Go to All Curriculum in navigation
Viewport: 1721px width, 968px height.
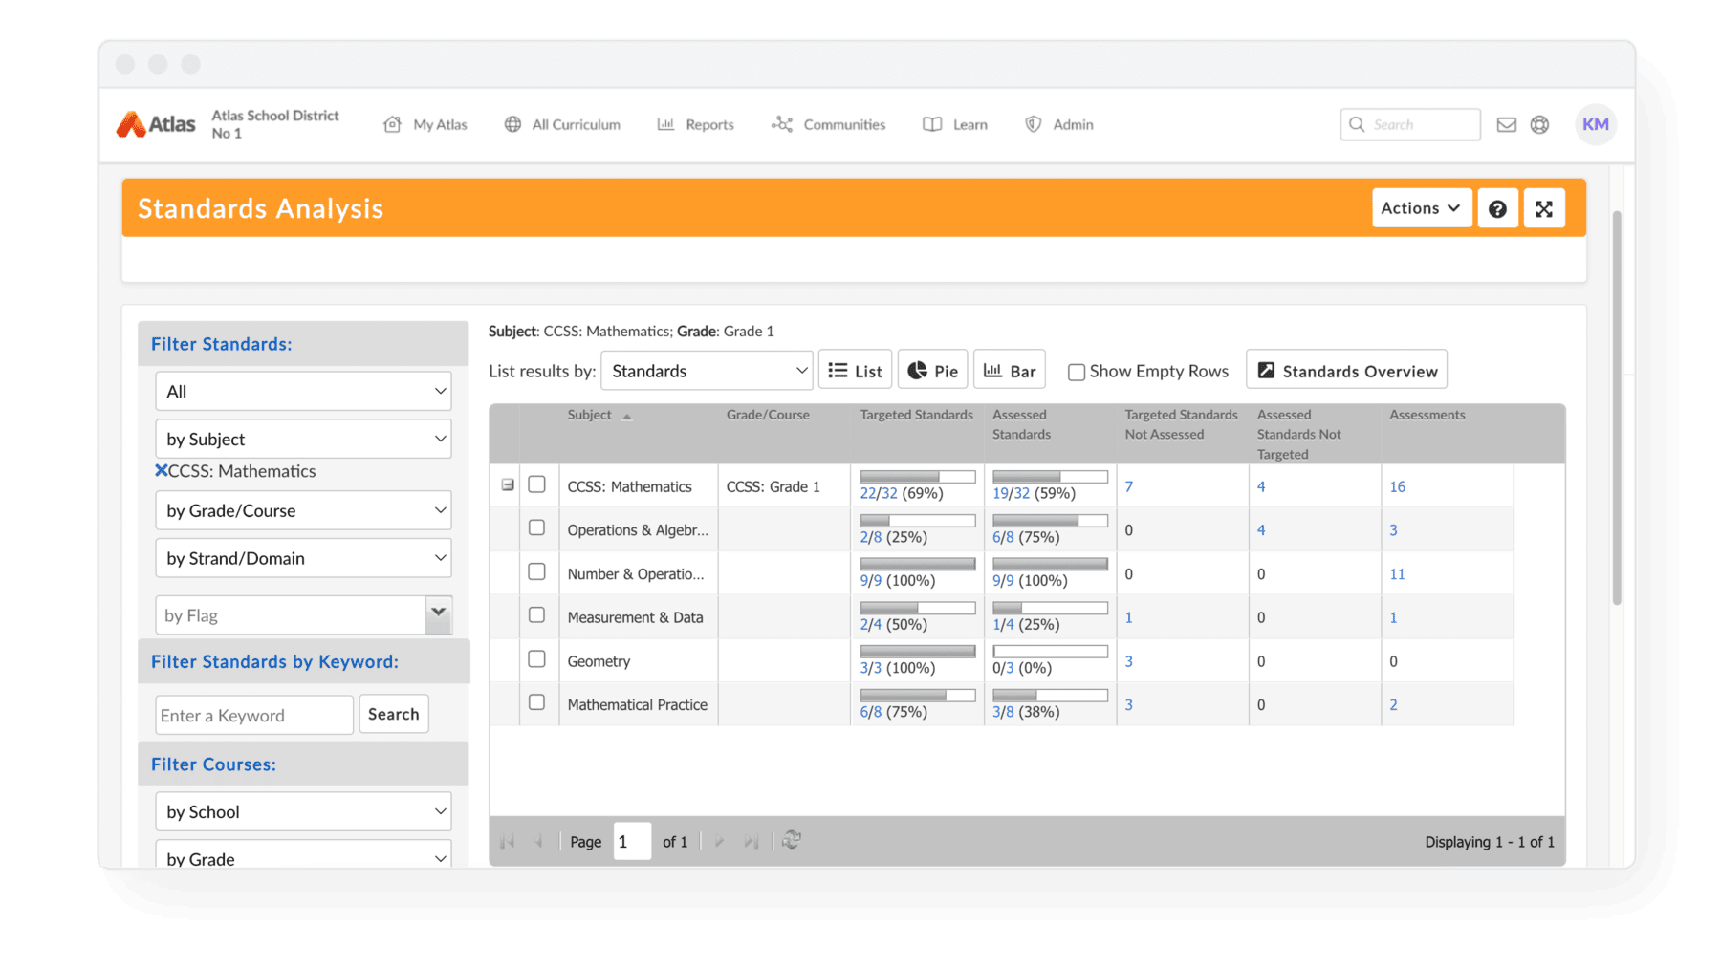coord(562,124)
